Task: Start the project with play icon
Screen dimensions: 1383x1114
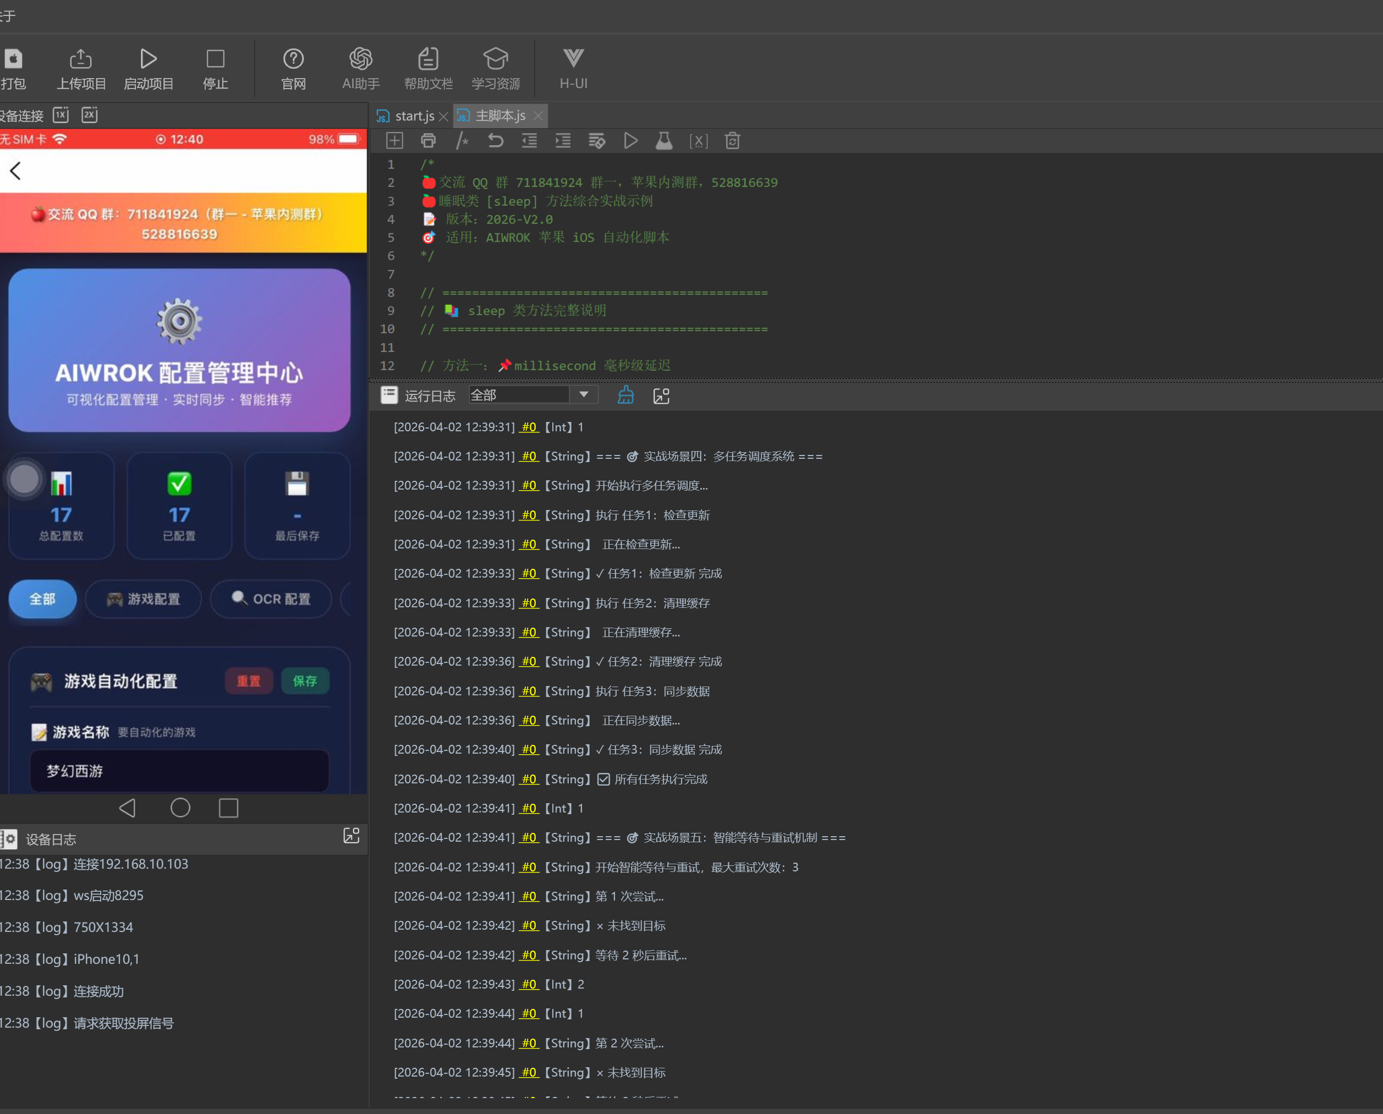Action: [148, 59]
